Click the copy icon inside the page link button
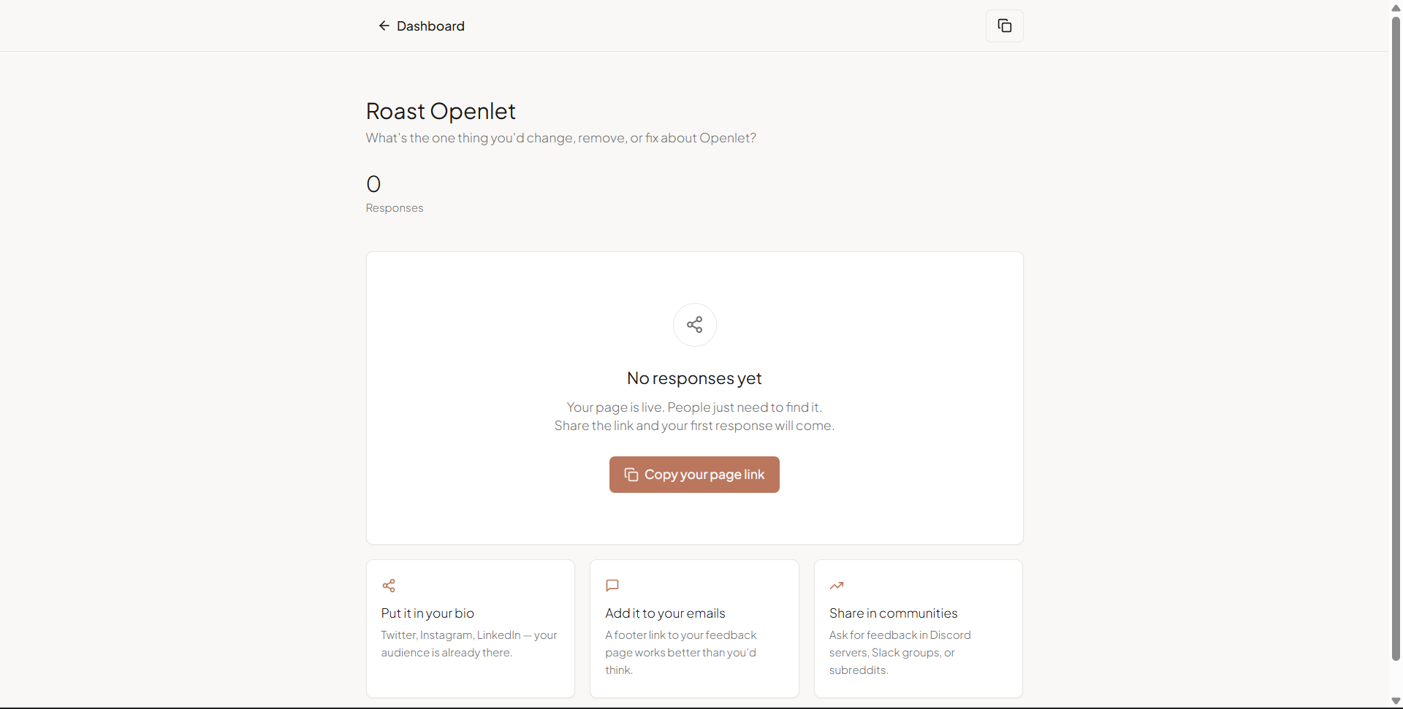Image resolution: width=1403 pixels, height=709 pixels. [631, 474]
